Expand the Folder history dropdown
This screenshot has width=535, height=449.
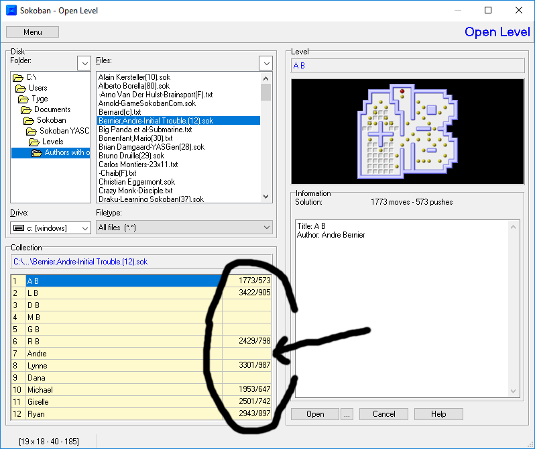(84, 63)
